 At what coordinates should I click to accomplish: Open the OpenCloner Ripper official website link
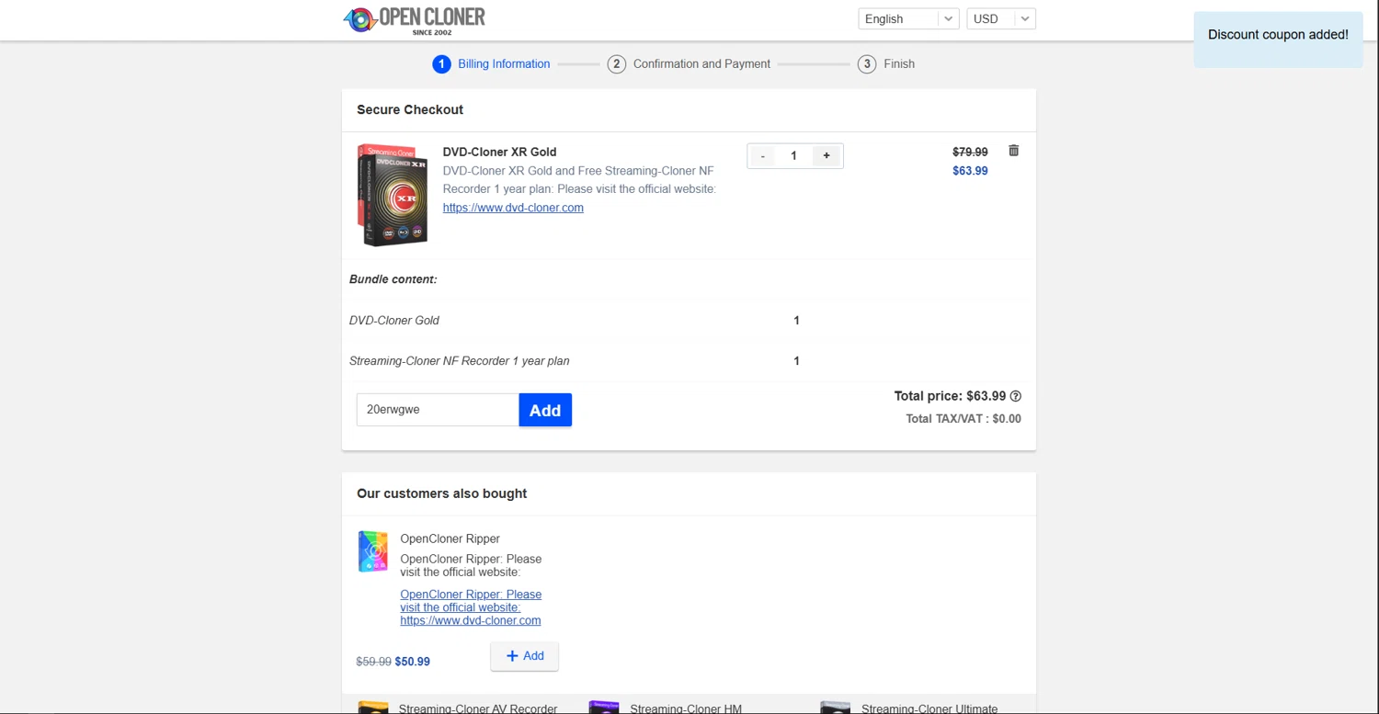471,607
